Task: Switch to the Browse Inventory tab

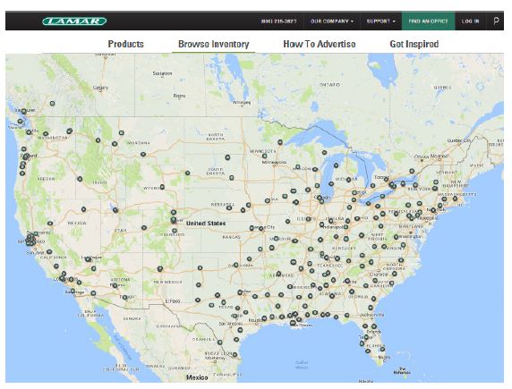Action: click(x=214, y=44)
